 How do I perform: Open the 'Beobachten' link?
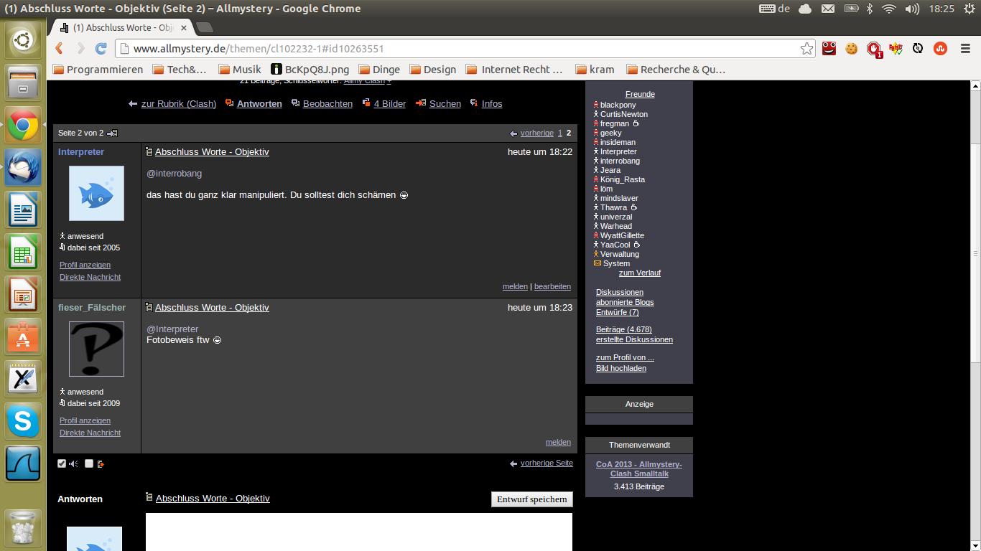[x=327, y=104]
